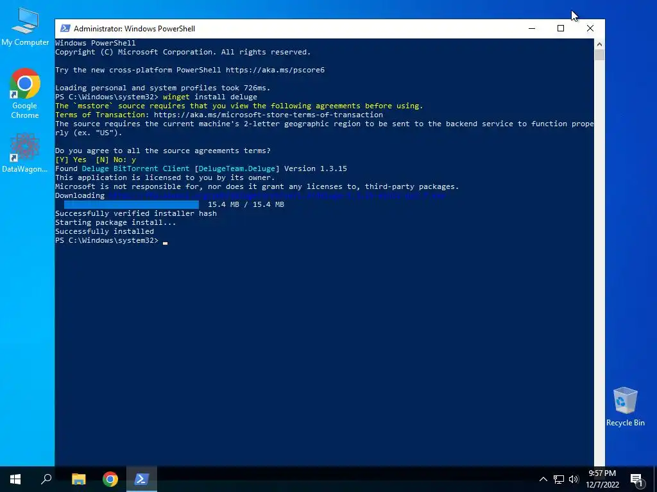Open the volume speaker tray icon
The width and height of the screenshot is (657, 492).
click(574, 479)
